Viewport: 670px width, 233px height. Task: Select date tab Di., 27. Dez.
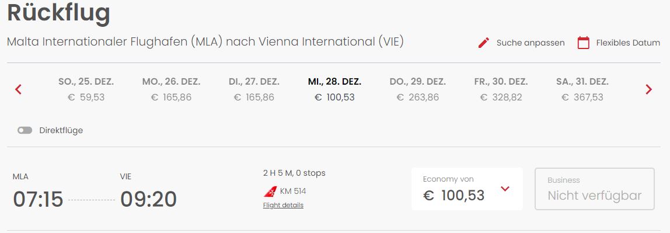click(254, 89)
